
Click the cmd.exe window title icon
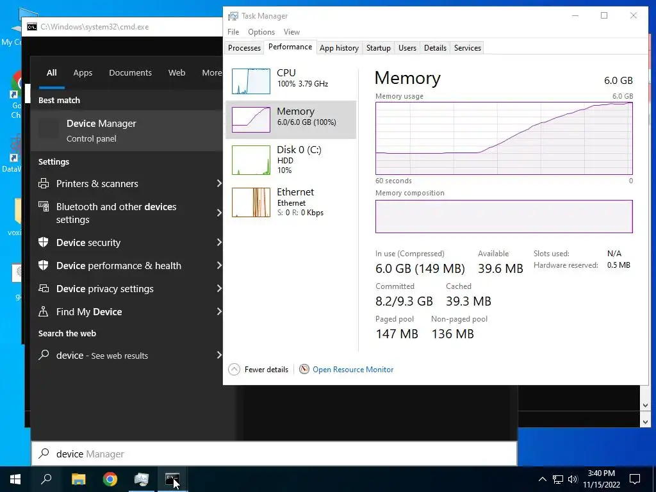coord(32,27)
